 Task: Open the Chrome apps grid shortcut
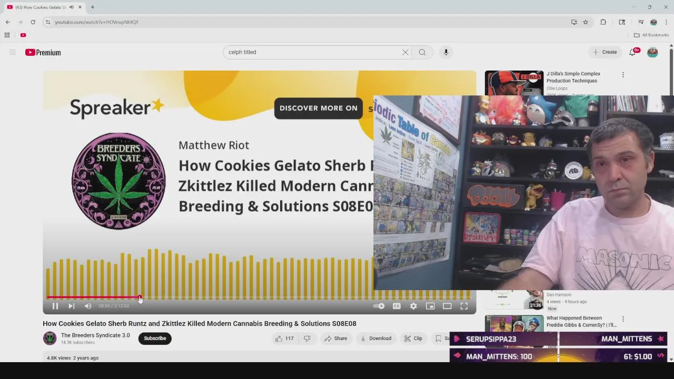pos(7,35)
